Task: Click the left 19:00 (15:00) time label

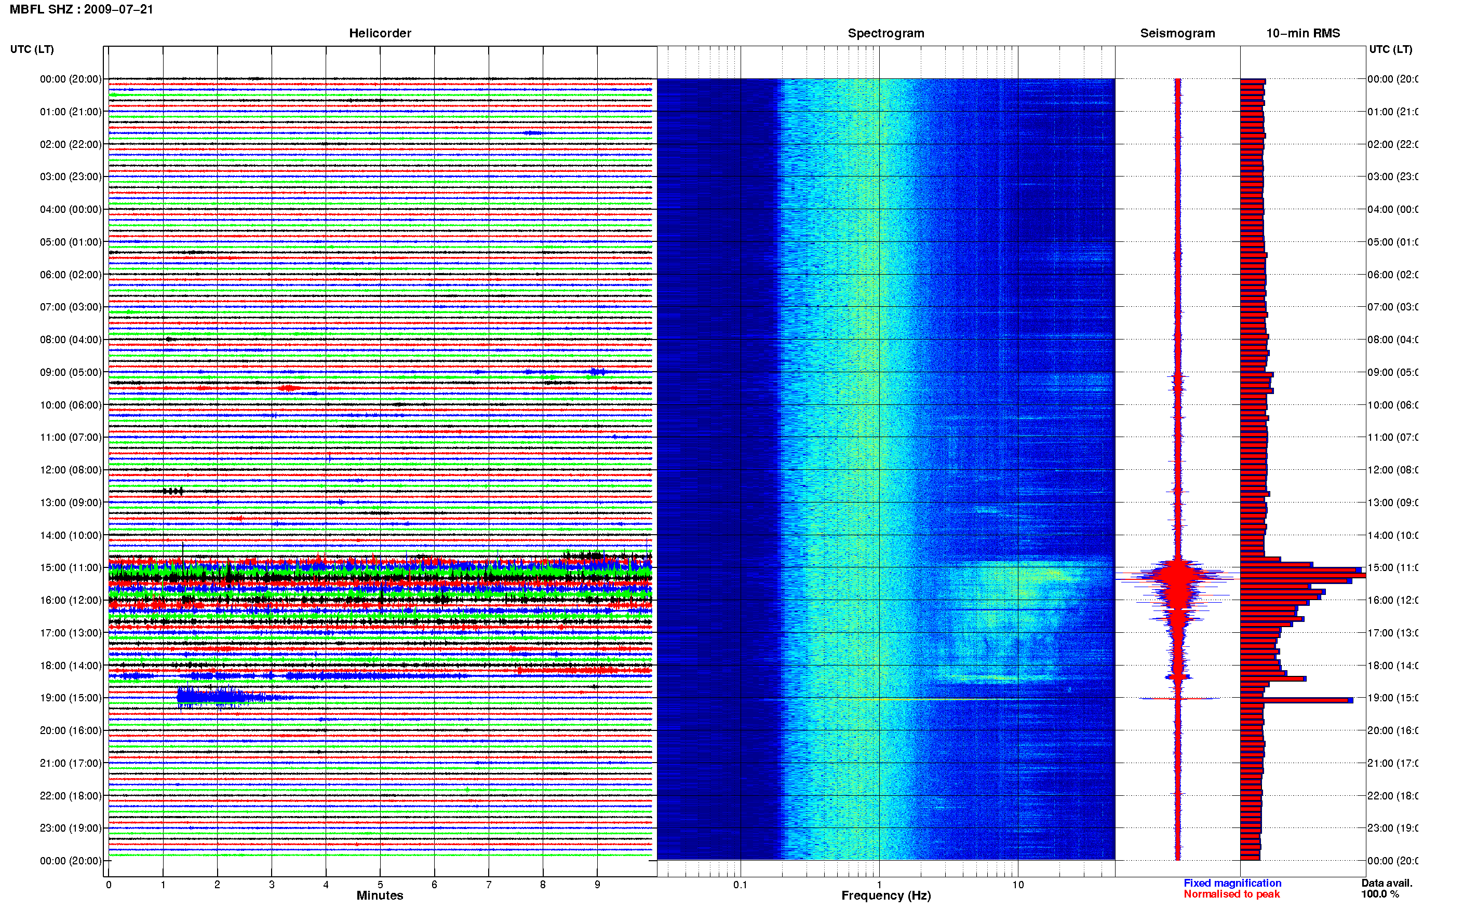Action: pyautogui.click(x=71, y=698)
